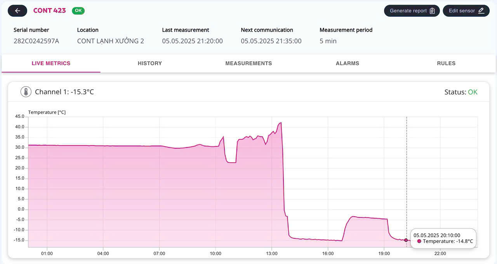The height and width of the screenshot is (264, 497).
Task: Click the Measurement period field label
Action: pos(346,30)
